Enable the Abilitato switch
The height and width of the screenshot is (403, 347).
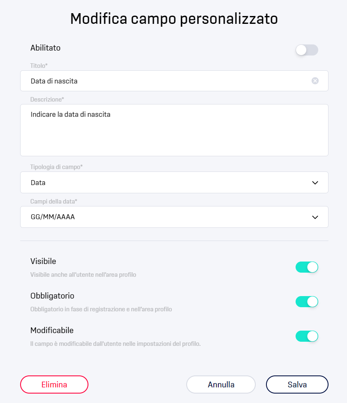pyautogui.click(x=307, y=50)
